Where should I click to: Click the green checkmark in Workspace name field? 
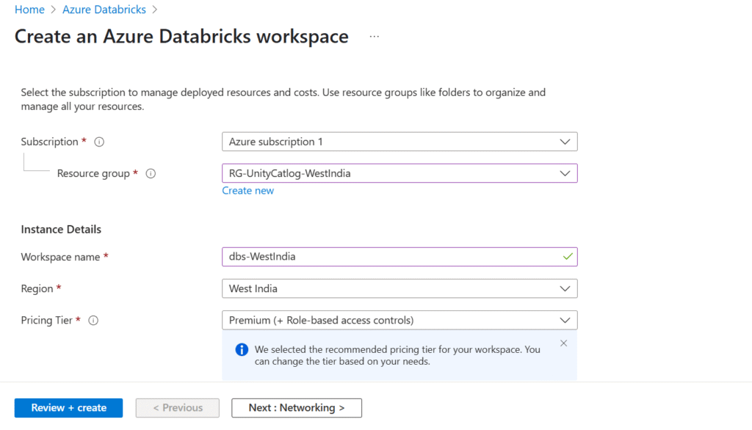coord(568,257)
